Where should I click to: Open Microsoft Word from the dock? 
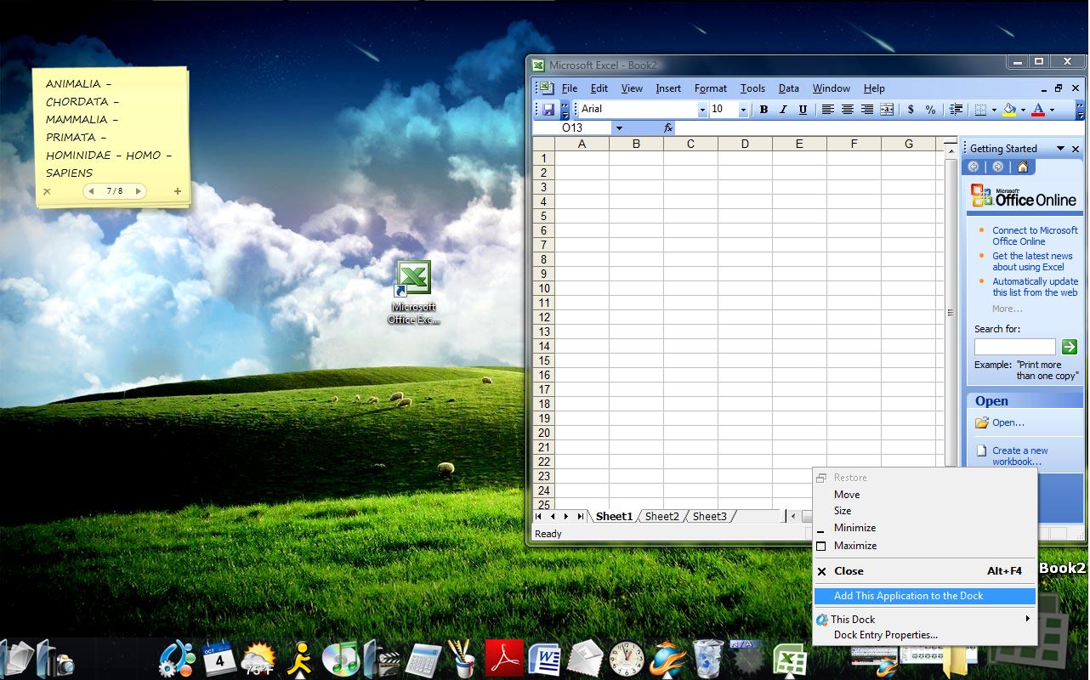(x=544, y=659)
